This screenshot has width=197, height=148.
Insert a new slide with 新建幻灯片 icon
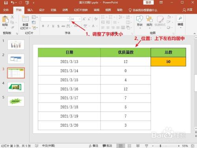click(25, 19)
